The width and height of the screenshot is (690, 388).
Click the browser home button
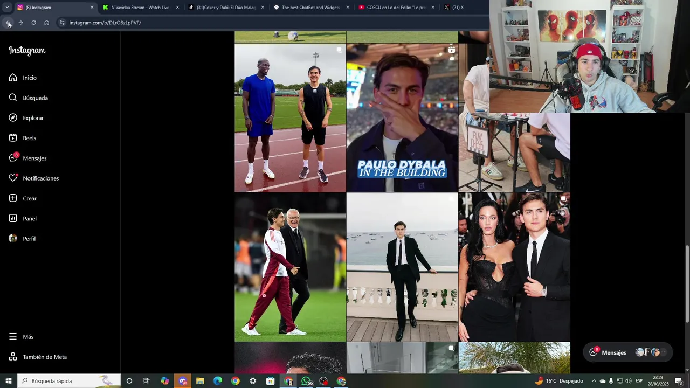pyautogui.click(x=47, y=23)
